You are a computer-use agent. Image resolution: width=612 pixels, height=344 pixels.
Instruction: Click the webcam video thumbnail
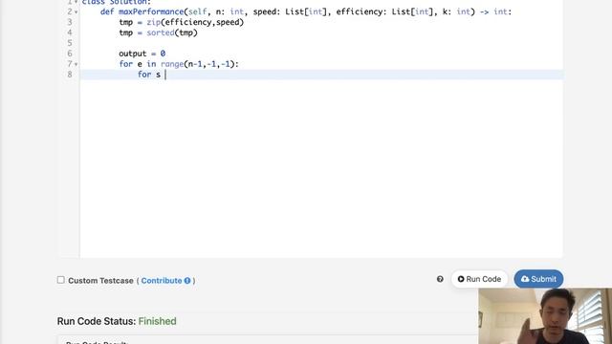tap(545, 316)
